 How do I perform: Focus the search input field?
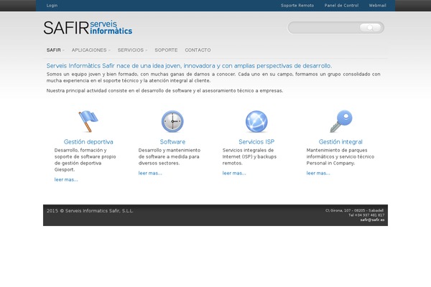[325, 27]
